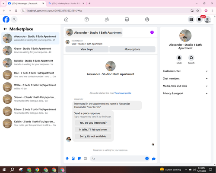The width and height of the screenshot is (216, 173).
Task: Close the Marketplace browser tab
Action: coord(83,3)
